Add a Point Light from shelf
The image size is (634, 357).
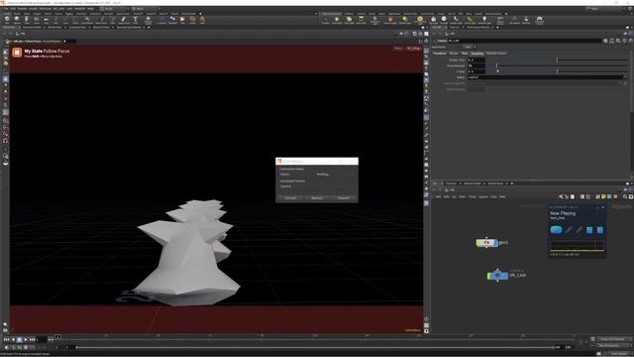(337, 20)
